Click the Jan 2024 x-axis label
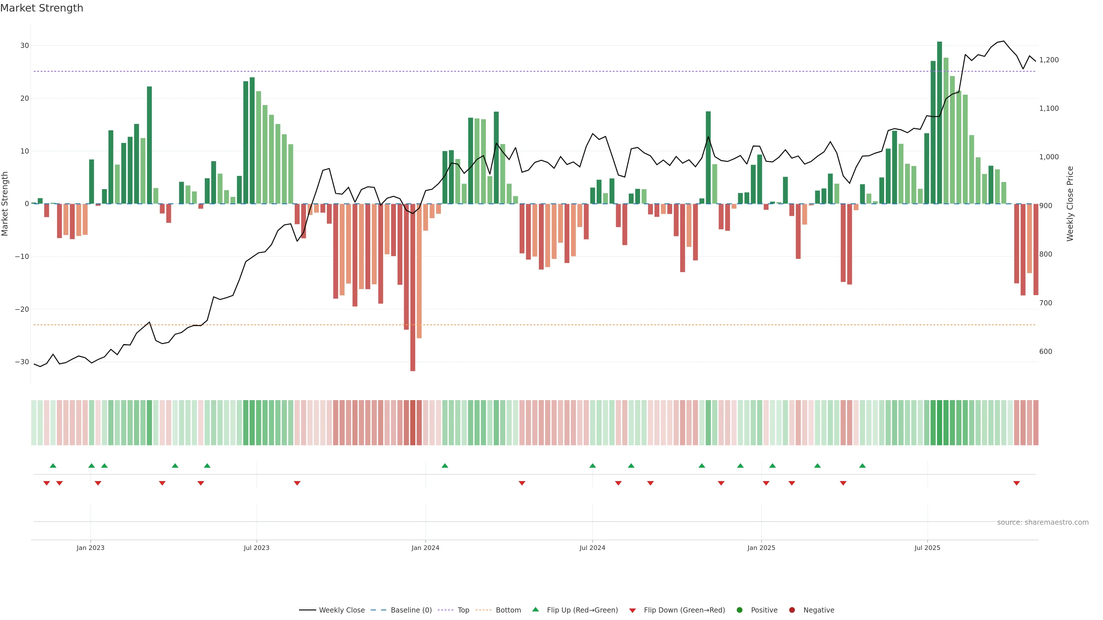Screen dimensions: 1103x620 (425, 548)
